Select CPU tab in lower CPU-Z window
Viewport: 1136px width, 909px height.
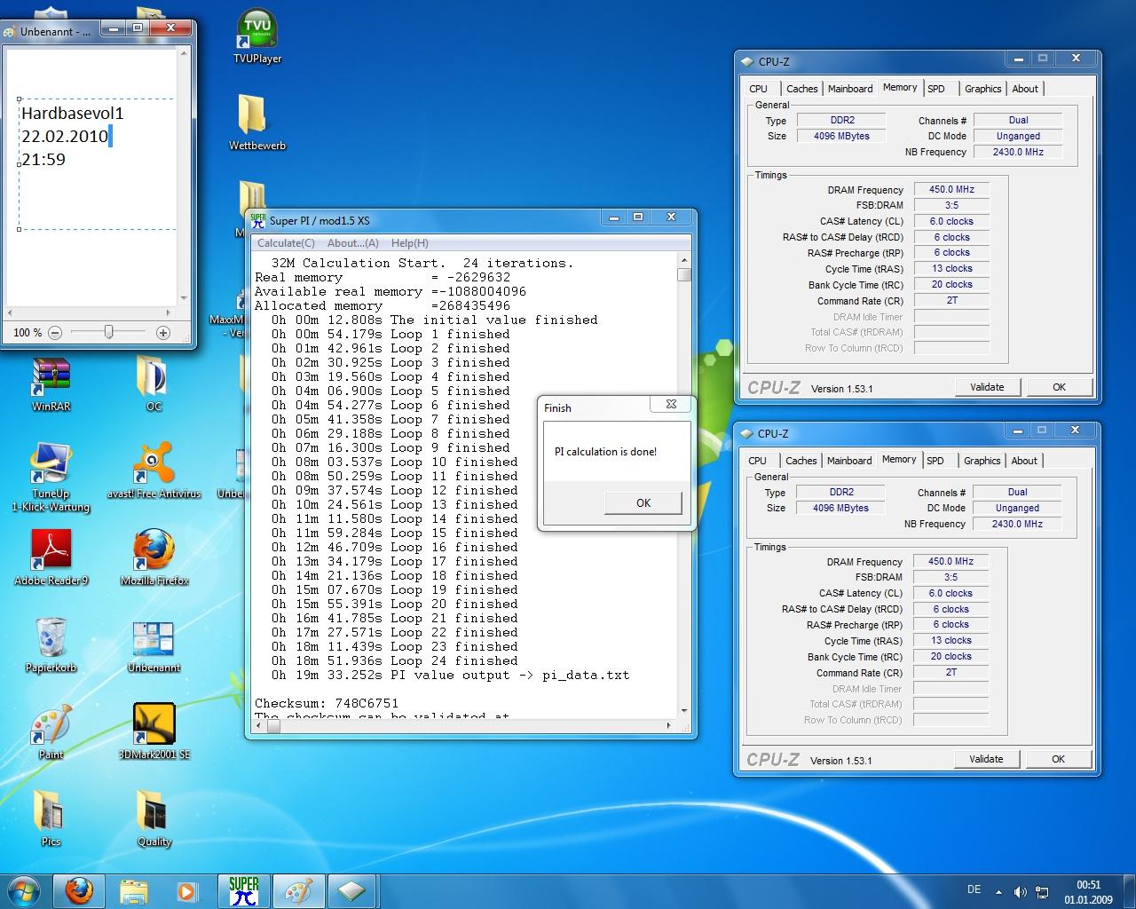pyautogui.click(x=757, y=461)
